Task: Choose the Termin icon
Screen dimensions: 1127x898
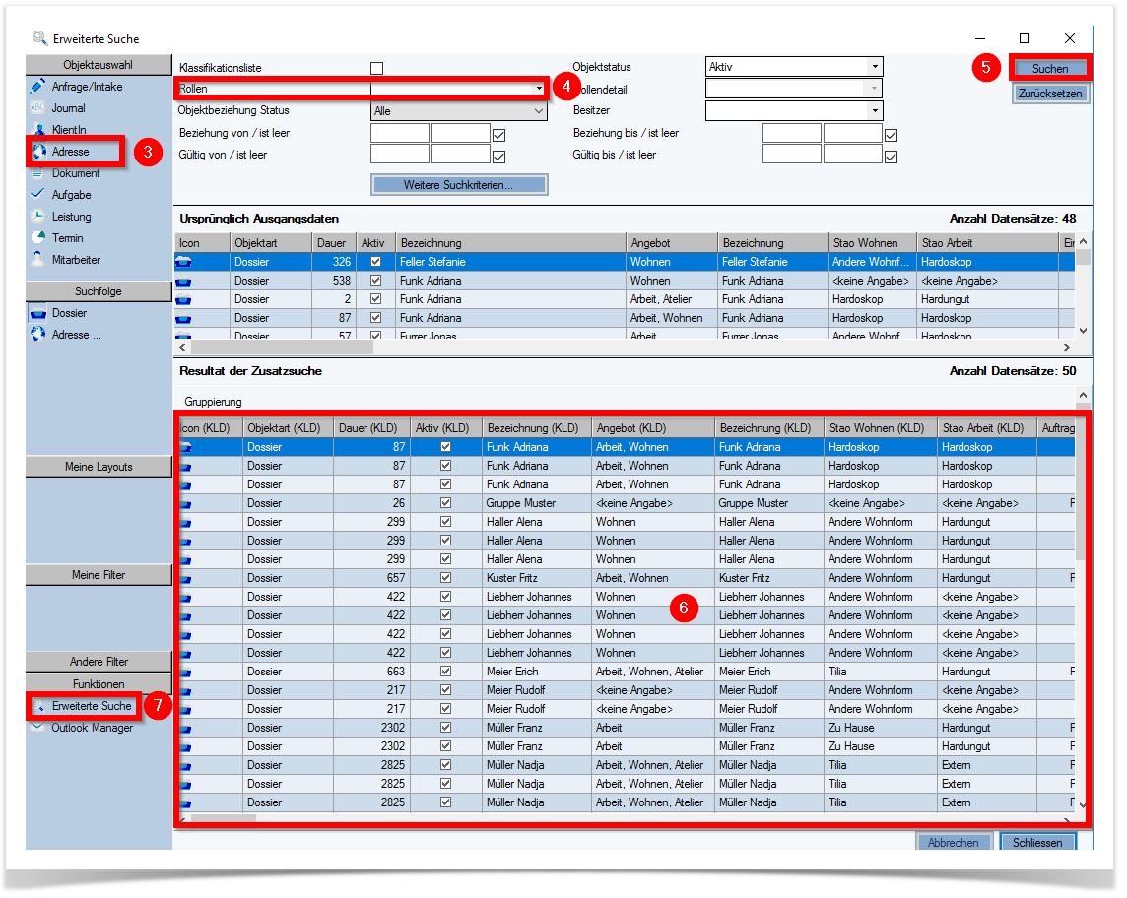Action: point(38,237)
